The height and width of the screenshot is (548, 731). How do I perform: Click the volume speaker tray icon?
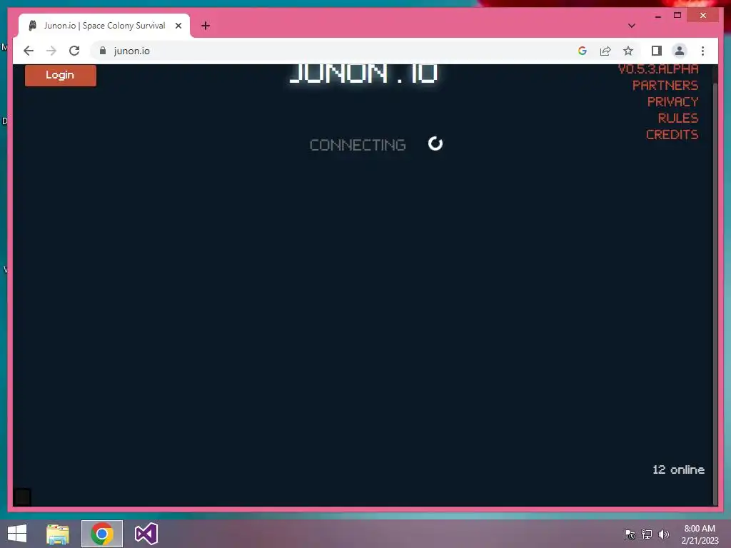(x=663, y=534)
